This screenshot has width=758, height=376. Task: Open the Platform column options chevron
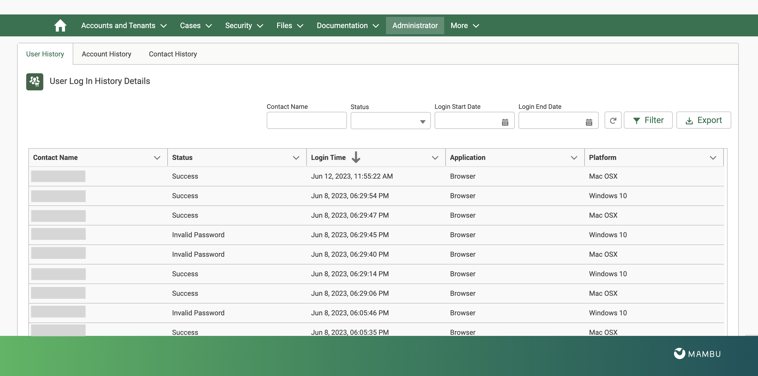713,158
